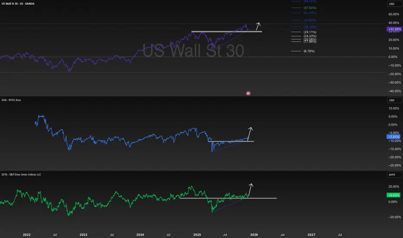Click the 0.00% scale value in the DJTA pane
Viewport: 403px width, 238px height.
click(x=394, y=202)
